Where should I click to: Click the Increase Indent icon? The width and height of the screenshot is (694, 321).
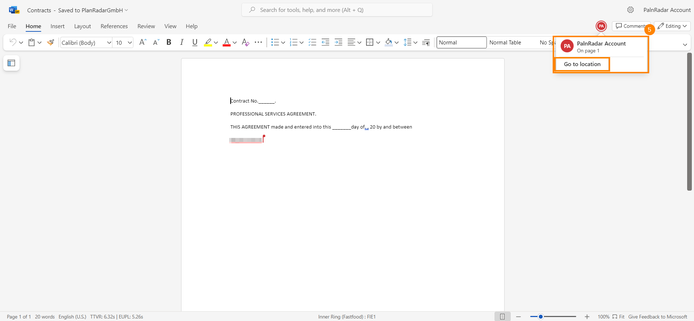point(338,43)
